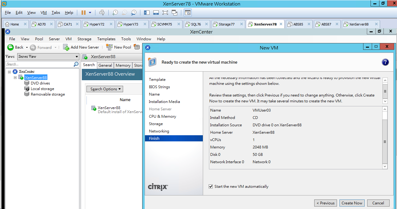The width and height of the screenshot is (397, 209).
Task: Uncheck Start the new VM automatically
Action: pyautogui.click(x=211, y=186)
